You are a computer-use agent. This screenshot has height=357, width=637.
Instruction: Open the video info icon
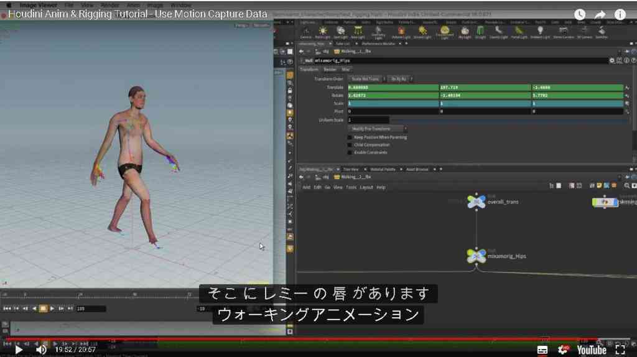pyautogui.click(x=620, y=15)
